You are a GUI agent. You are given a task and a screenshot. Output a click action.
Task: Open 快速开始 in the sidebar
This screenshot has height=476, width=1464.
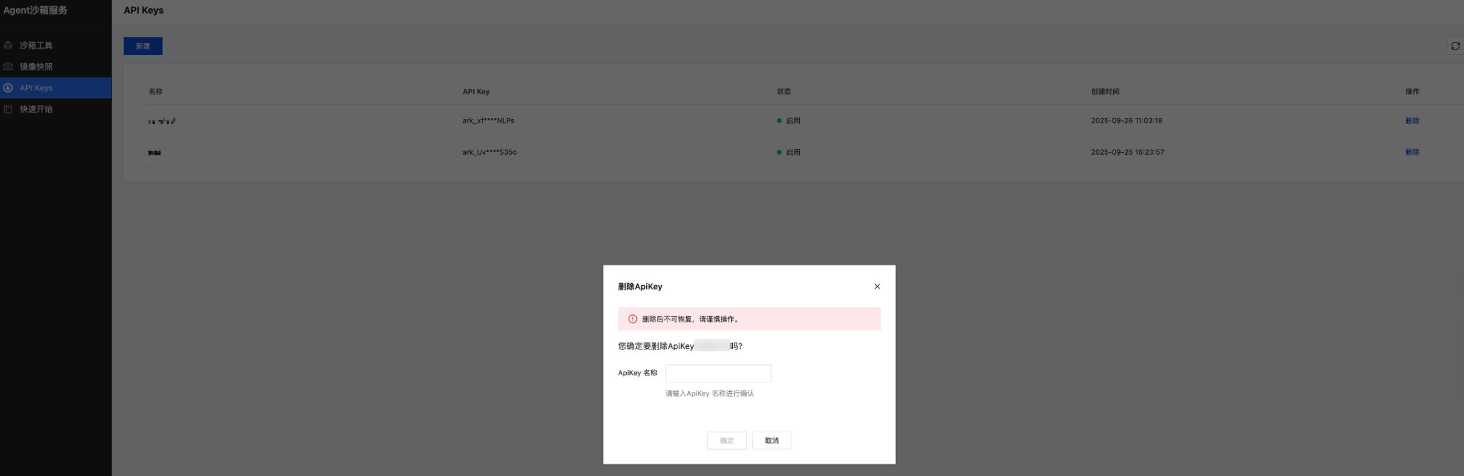coord(56,109)
